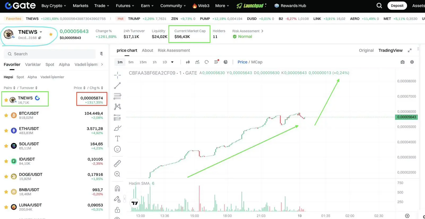Click the lock drawing mode pencil icon
This screenshot has width=425, height=219.
(117, 199)
